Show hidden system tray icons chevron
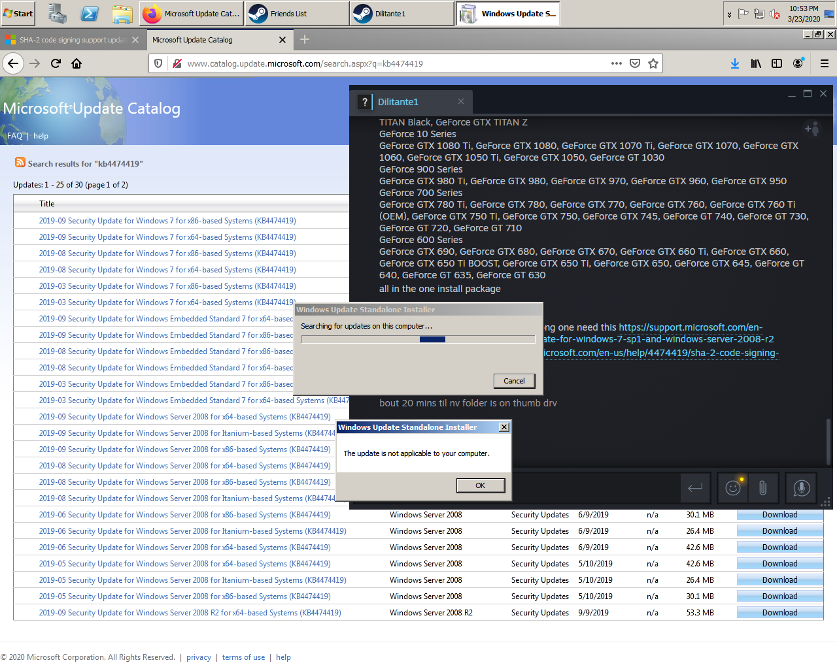The width and height of the screenshot is (837, 669). click(729, 14)
